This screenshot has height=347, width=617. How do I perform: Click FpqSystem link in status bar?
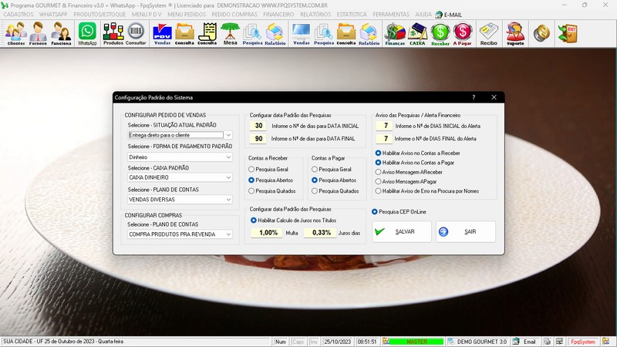(x=583, y=342)
